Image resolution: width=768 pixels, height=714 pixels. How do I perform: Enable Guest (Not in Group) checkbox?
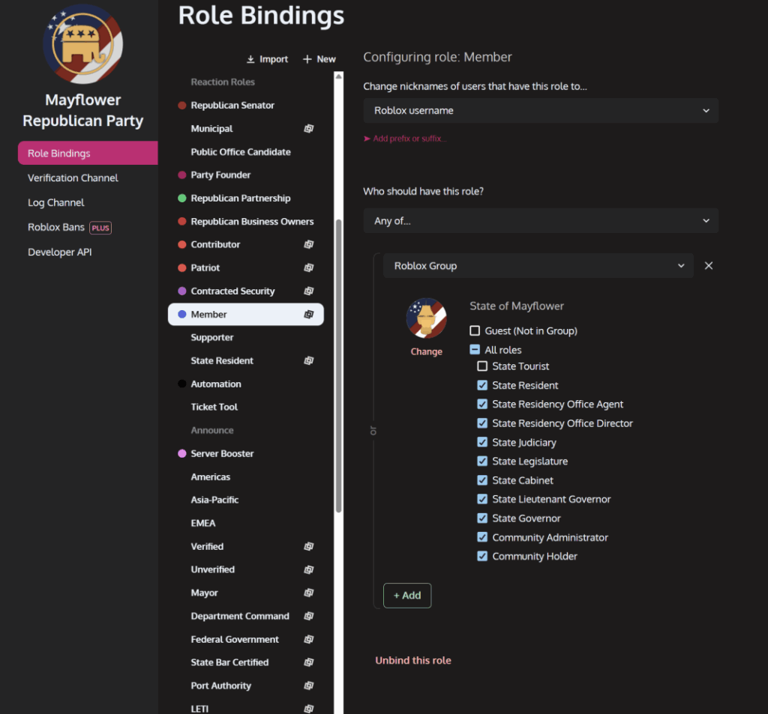tap(475, 330)
